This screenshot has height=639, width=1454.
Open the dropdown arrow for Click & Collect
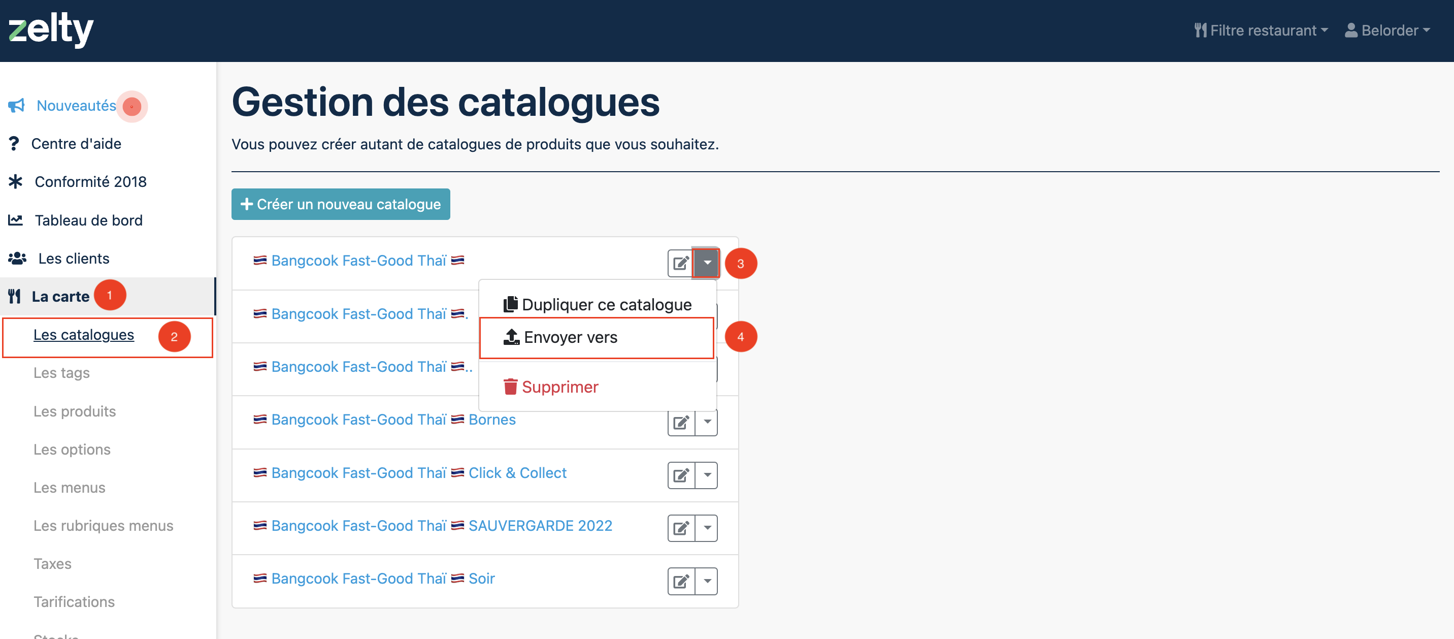(707, 475)
